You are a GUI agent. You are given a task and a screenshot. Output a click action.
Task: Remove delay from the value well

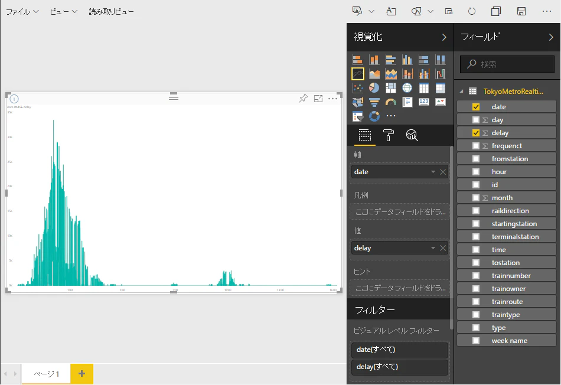(x=443, y=248)
